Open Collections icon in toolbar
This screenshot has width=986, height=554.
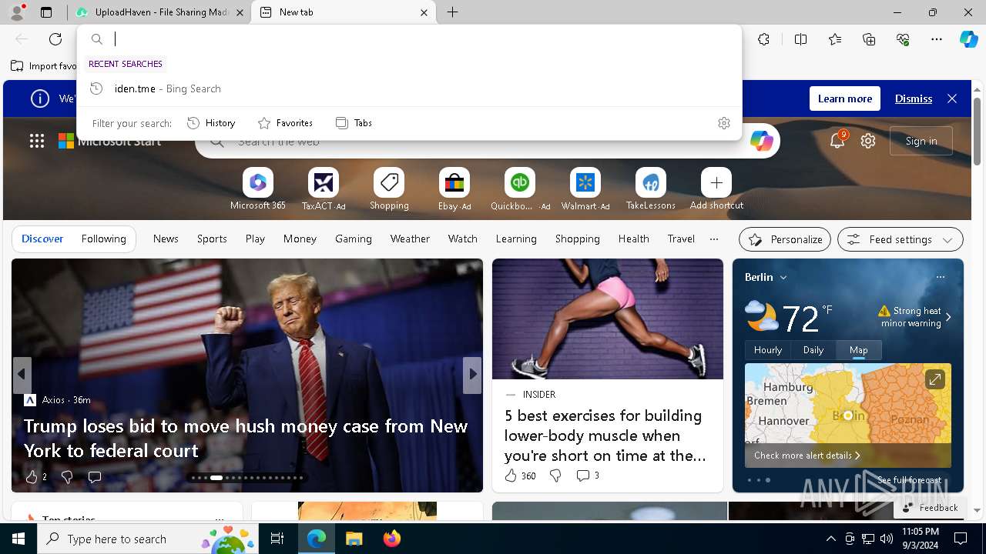tap(869, 39)
